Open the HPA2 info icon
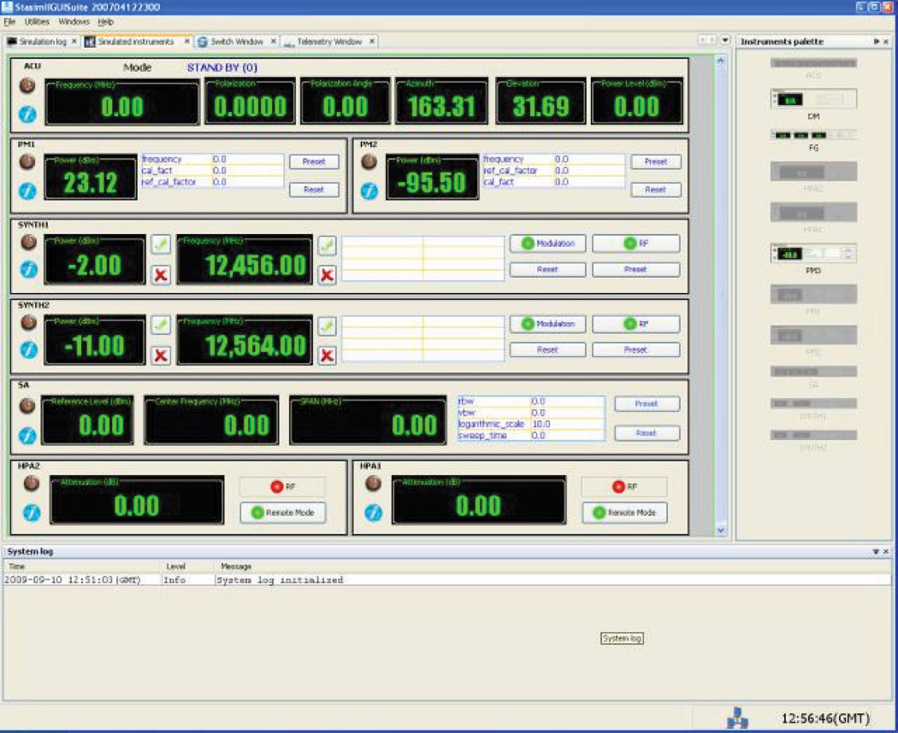Screen dimensions: 898x733 (x=32, y=513)
